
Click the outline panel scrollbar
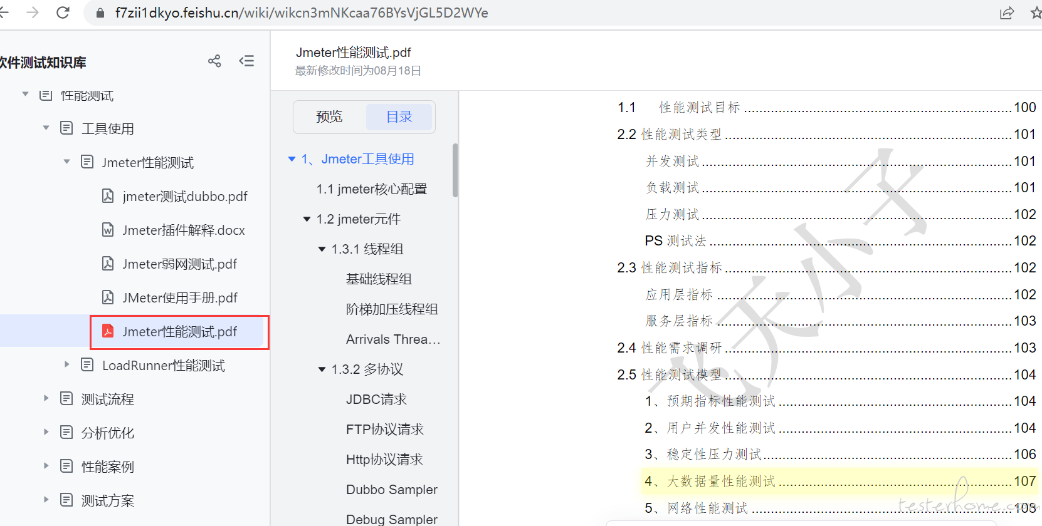click(455, 170)
